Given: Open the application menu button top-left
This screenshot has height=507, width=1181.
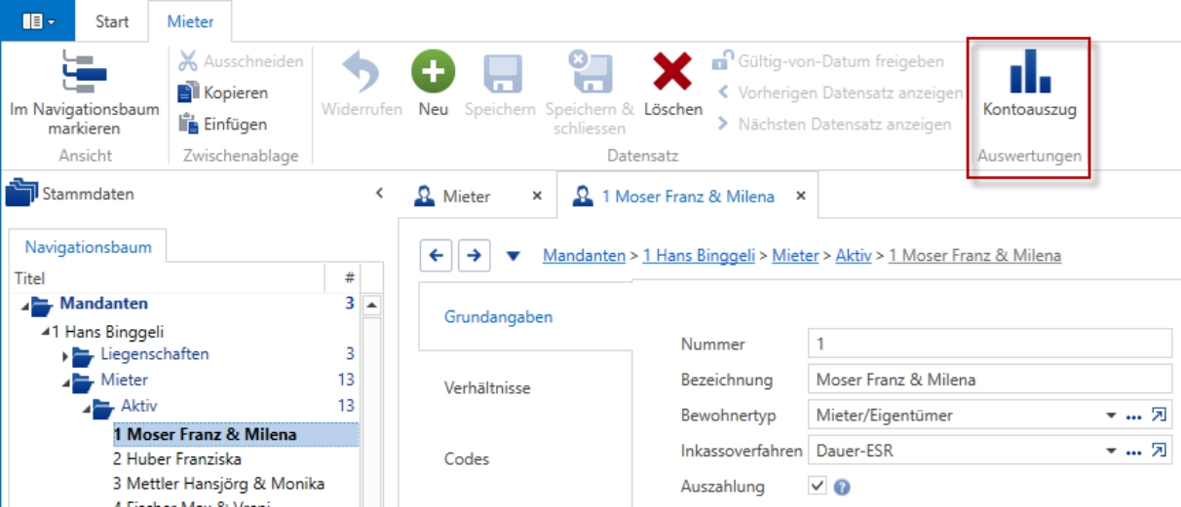Looking at the screenshot, I should 38,20.
